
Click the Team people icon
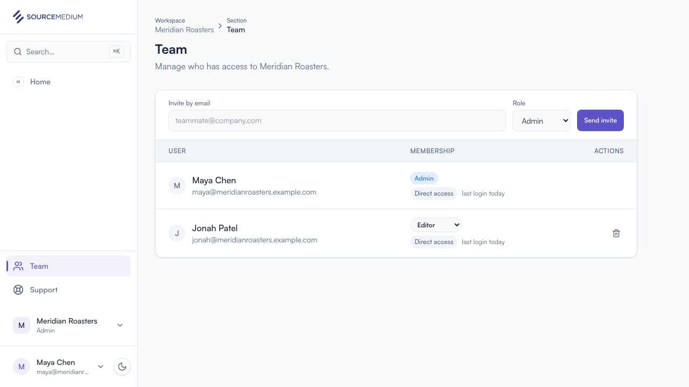[x=18, y=266]
